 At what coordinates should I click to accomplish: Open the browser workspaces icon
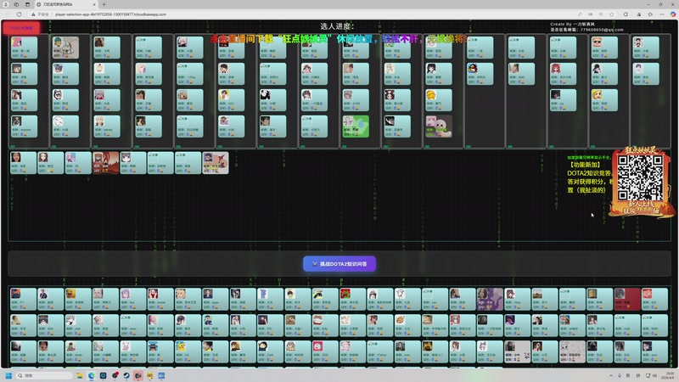pyautogui.click(x=16, y=4)
